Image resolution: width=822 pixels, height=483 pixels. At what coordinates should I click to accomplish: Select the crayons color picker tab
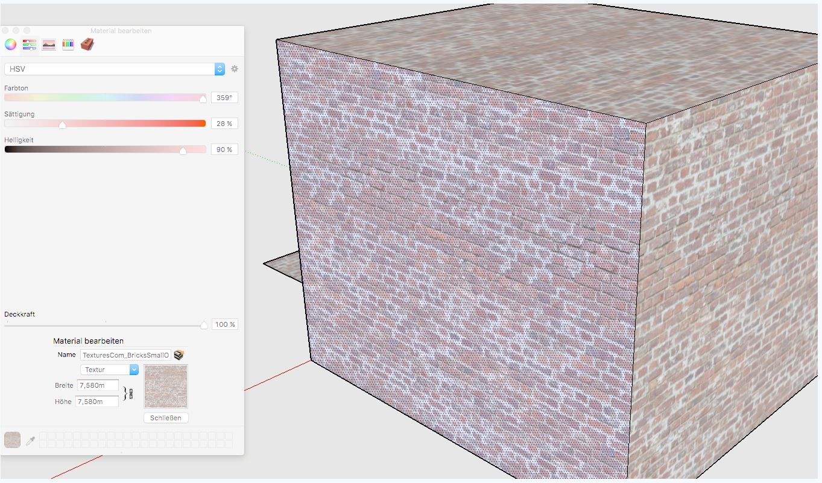point(68,44)
